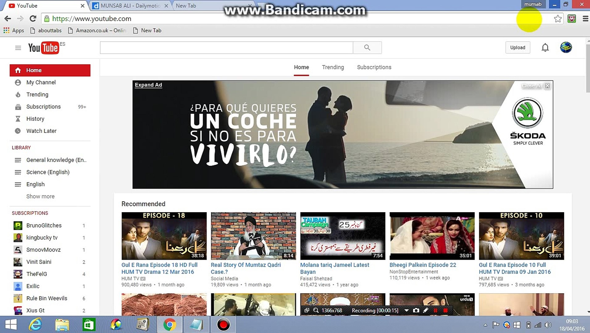Open File Explorer from the taskbar
The image size is (590, 333).
[62, 325]
